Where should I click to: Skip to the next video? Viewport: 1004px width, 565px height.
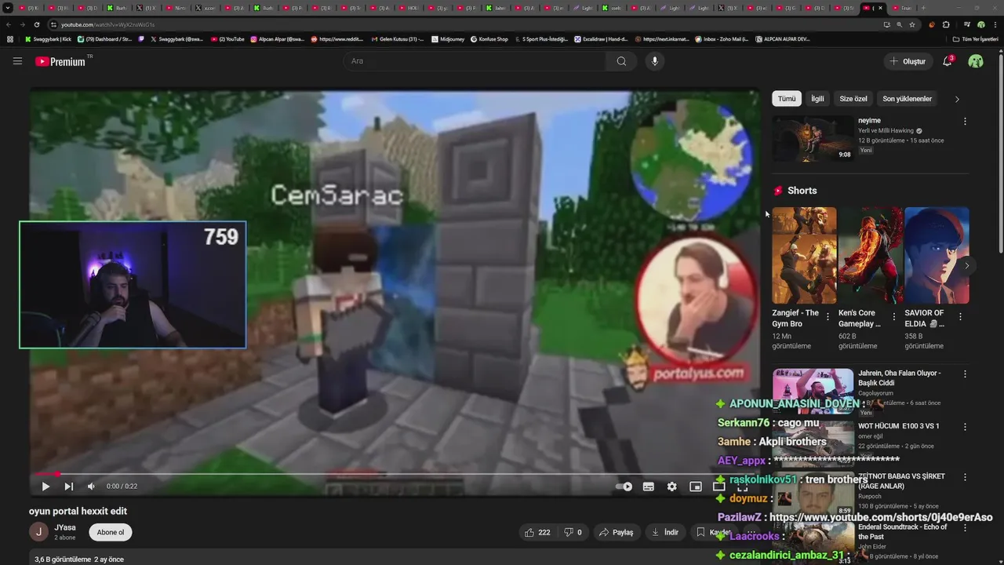coord(68,487)
